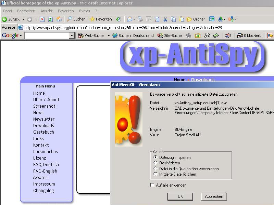Open the text size dropdown arrow
The image size is (274, 205).
coord(224,19)
